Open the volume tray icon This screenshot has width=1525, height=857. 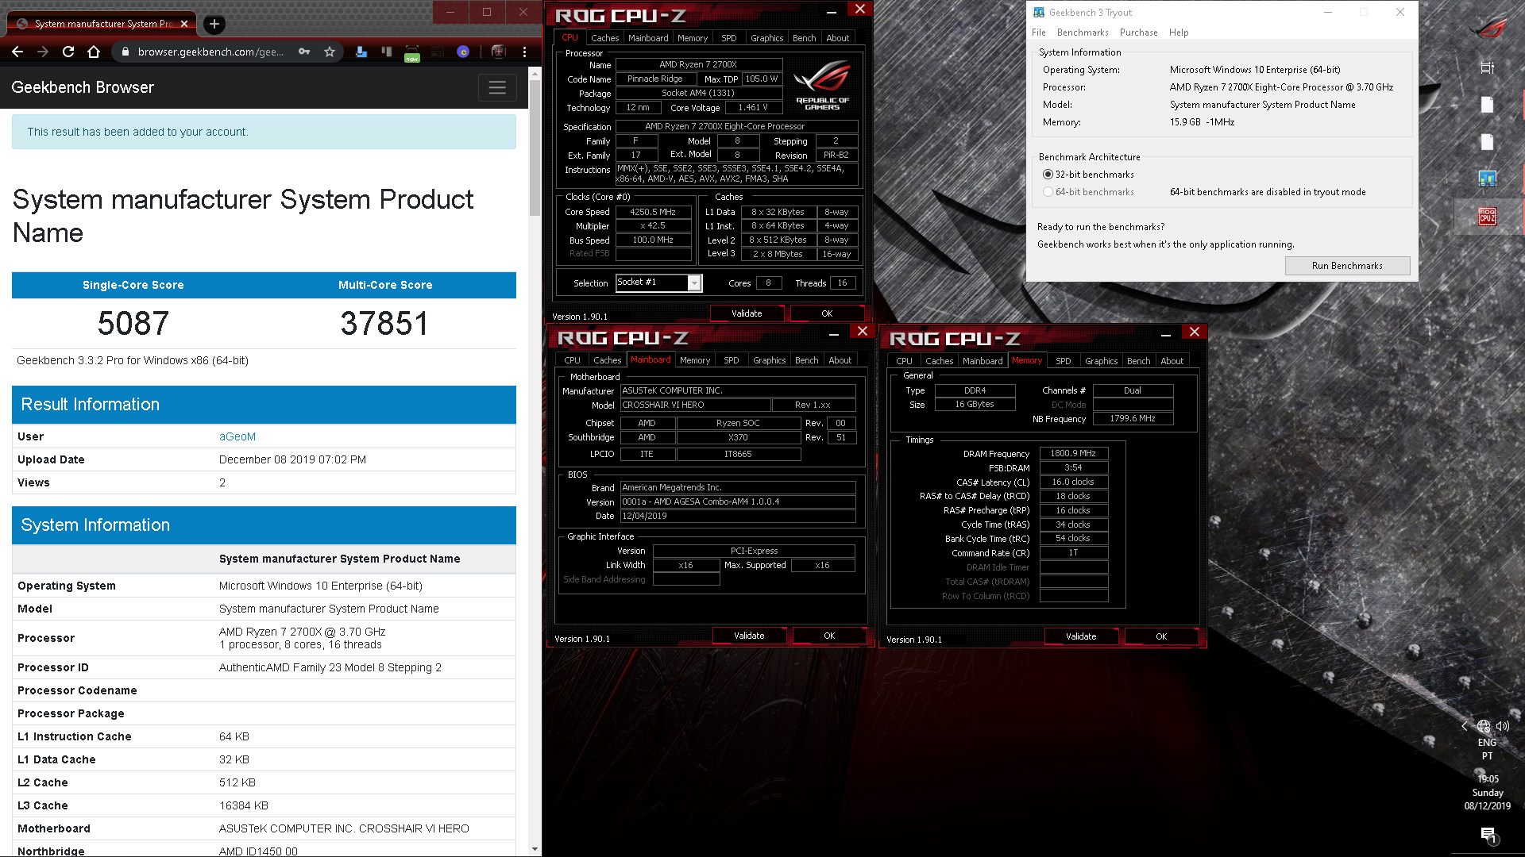click(x=1502, y=726)
